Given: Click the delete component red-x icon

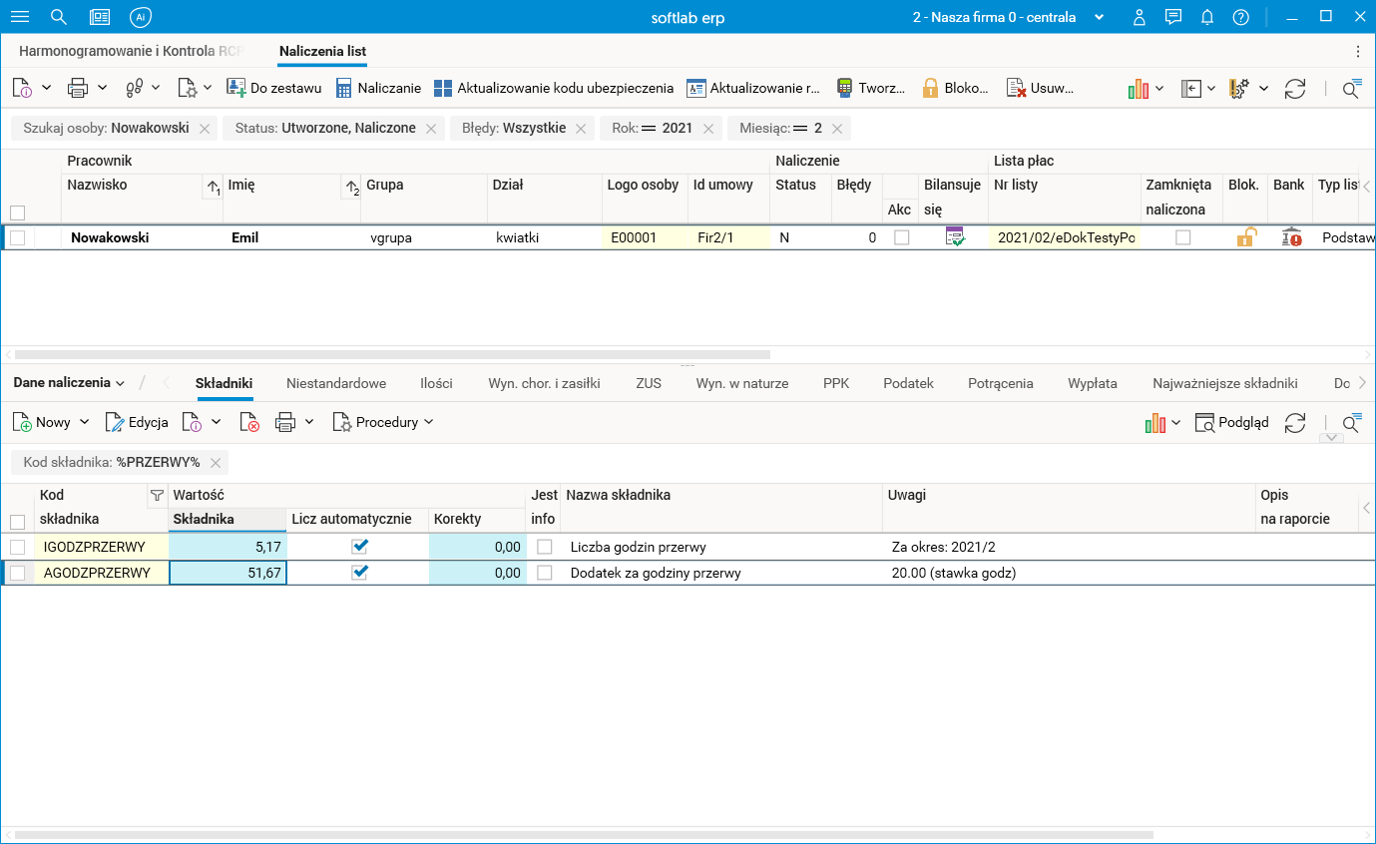Looking at the screenshot, I should [x=249, y=422].
